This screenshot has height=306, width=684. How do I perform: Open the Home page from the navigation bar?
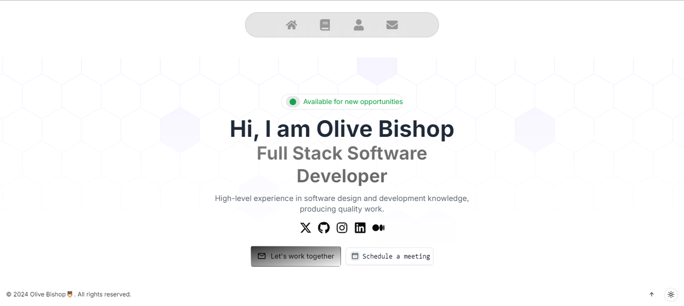291,24
